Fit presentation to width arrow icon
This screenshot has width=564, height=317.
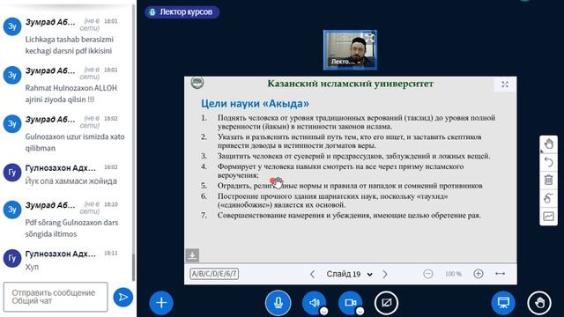click(500, 274)
